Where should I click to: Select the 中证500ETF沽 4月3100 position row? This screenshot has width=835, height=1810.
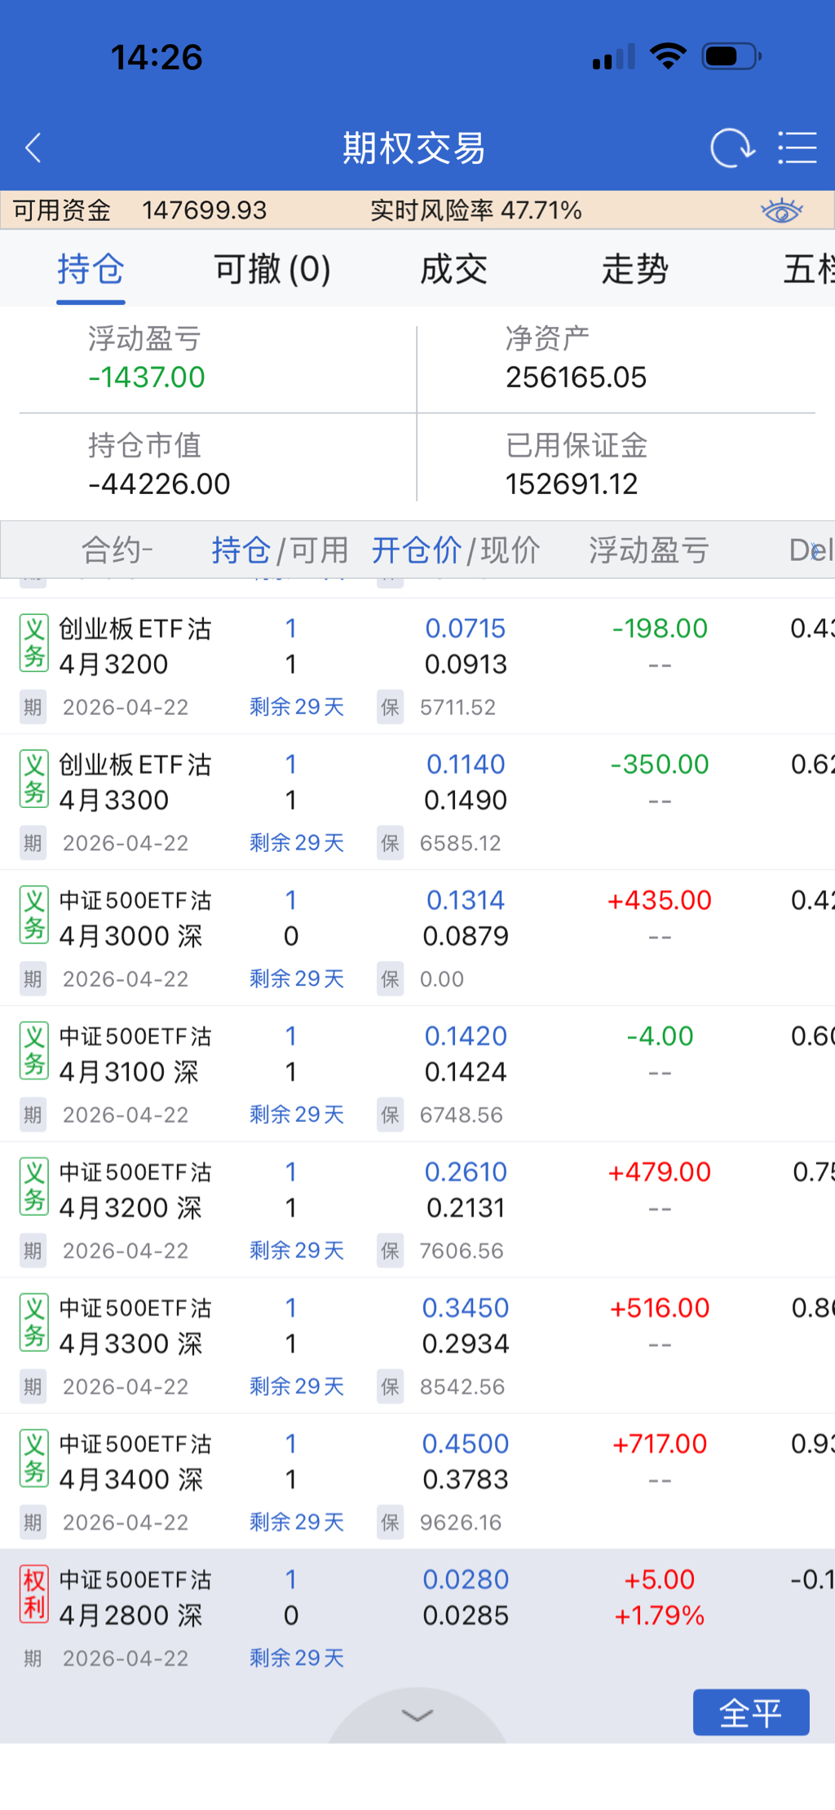tap(408, 1054)
